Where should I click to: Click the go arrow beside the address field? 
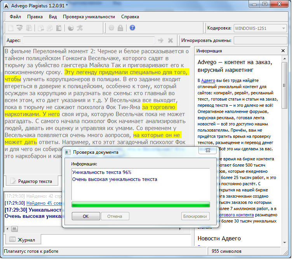pos(160,40)
